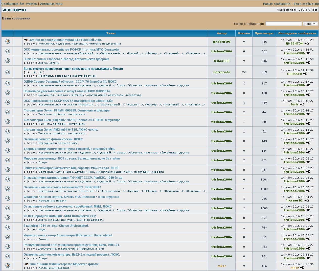The width and height of the screenshot is (319, 271).
Task: Open the Медь forum link under 3 копейки topic
Action: (42, 230)
